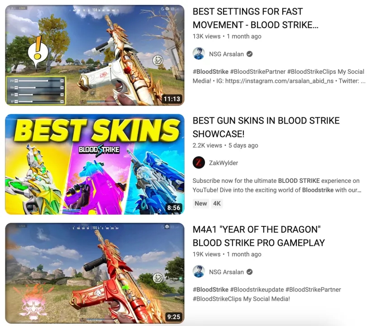
Task: Open the Best Skins video thumbnail
Action: tap(95, 164)
